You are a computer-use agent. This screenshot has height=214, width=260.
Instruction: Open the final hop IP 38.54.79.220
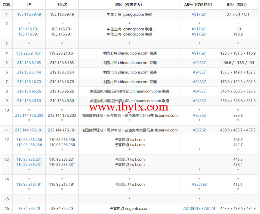tap(29, 209)
